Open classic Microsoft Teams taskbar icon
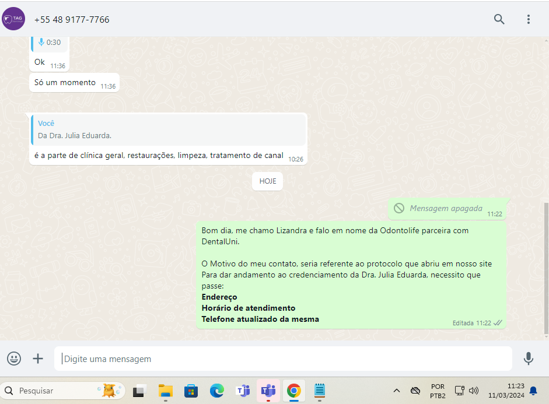Image resolution: width=549 pixels, height=404 pixels. pyautogui.click(x=243, y=391)
